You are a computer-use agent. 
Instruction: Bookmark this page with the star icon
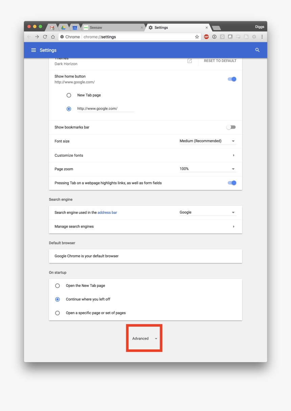coord(197,37)
